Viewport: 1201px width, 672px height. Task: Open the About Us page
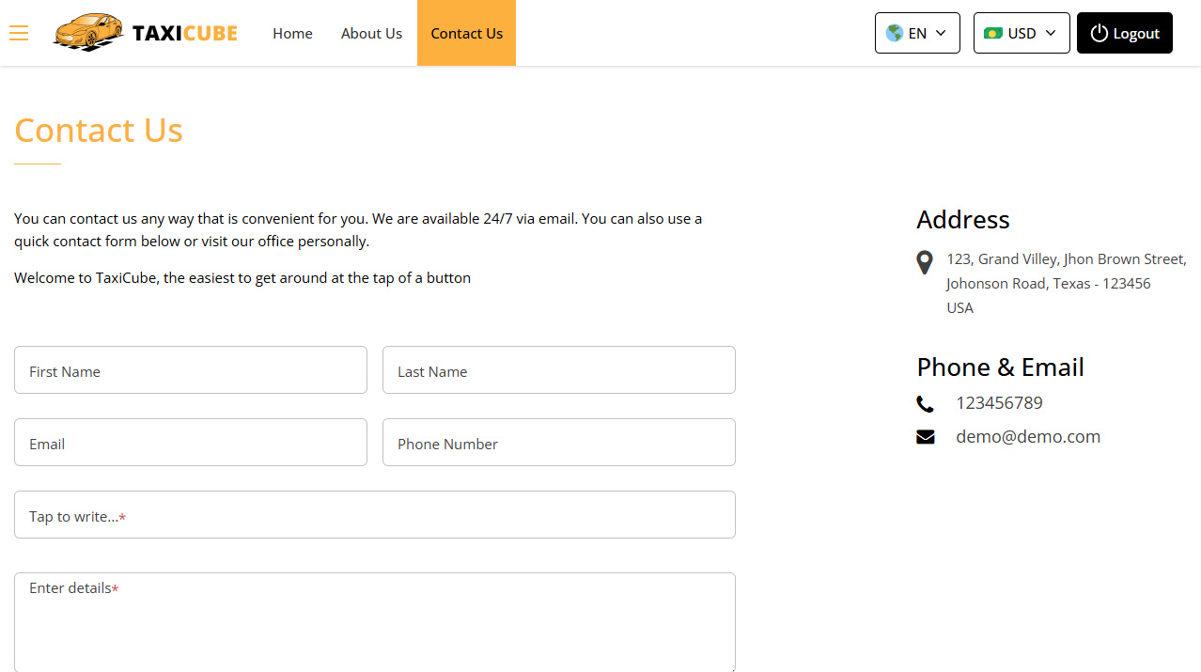coord(371,33)
